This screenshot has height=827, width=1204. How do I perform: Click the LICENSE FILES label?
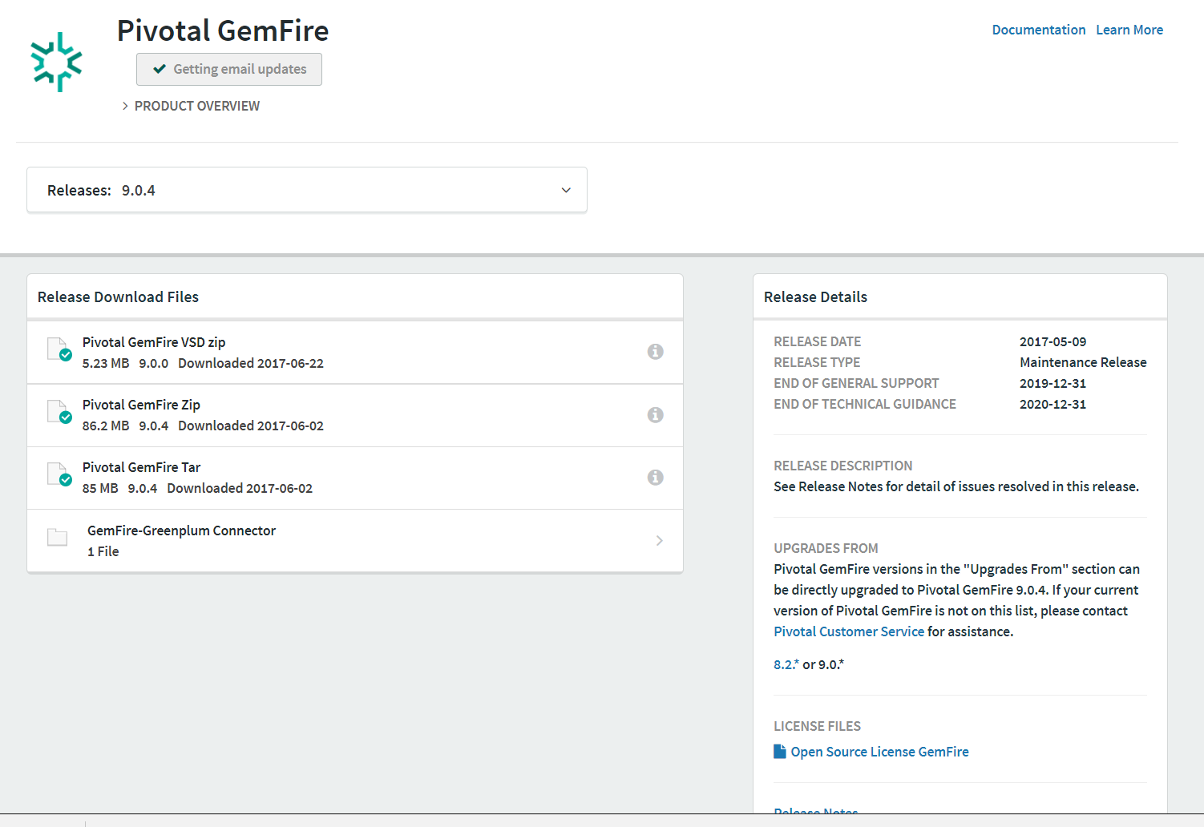coord(817,726)
